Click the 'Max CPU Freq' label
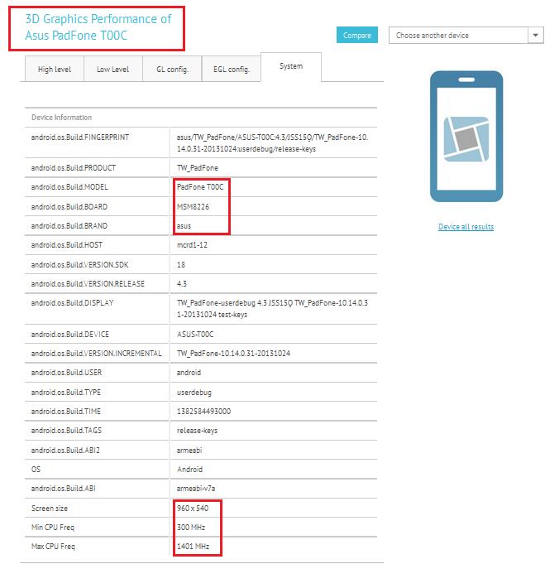The image size is (545, 564). 53,546
